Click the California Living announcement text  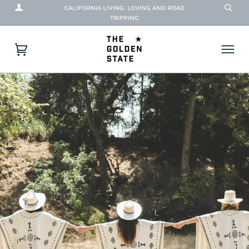pos(124,13)
